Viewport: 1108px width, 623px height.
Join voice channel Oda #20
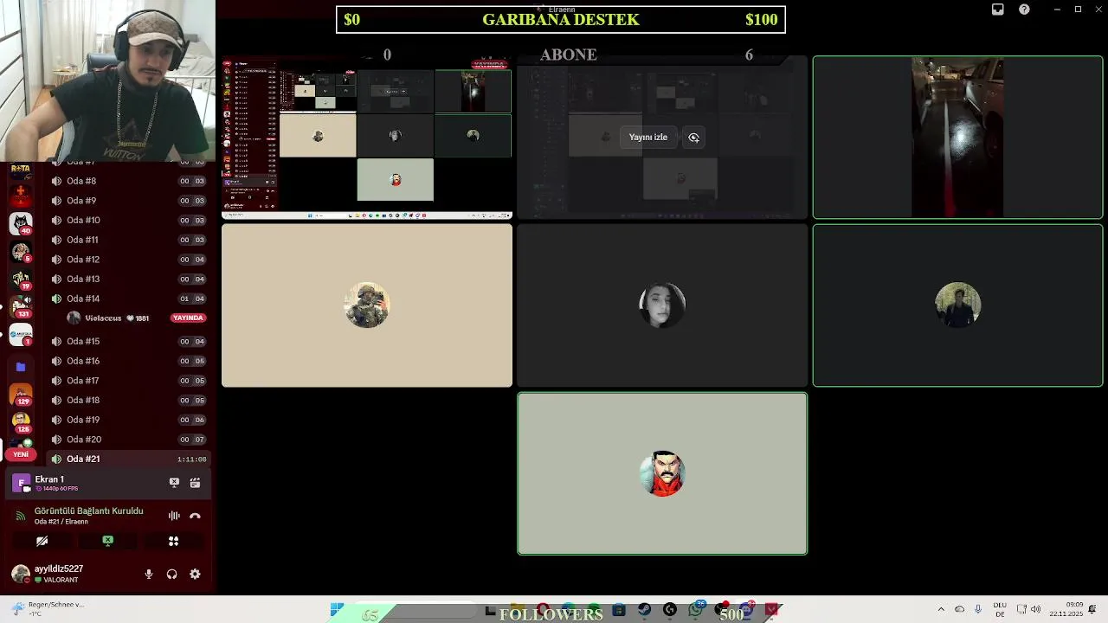[129, 440]
